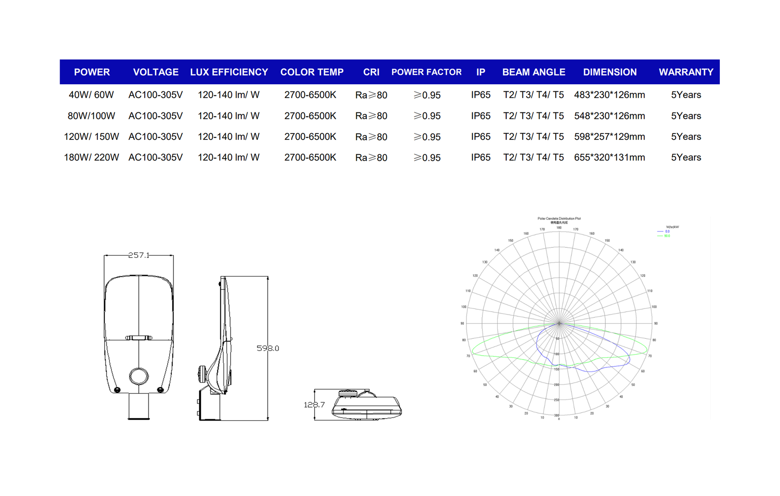Click the green 90.0 legend line
This screenshot has height=496, width=780.
tap(660, 236)
